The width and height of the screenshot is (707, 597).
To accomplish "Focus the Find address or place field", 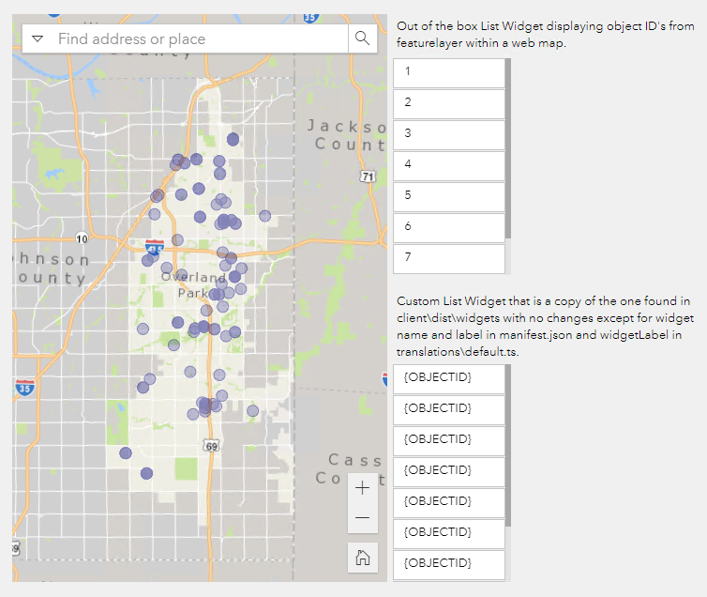I will click(200, 38).
